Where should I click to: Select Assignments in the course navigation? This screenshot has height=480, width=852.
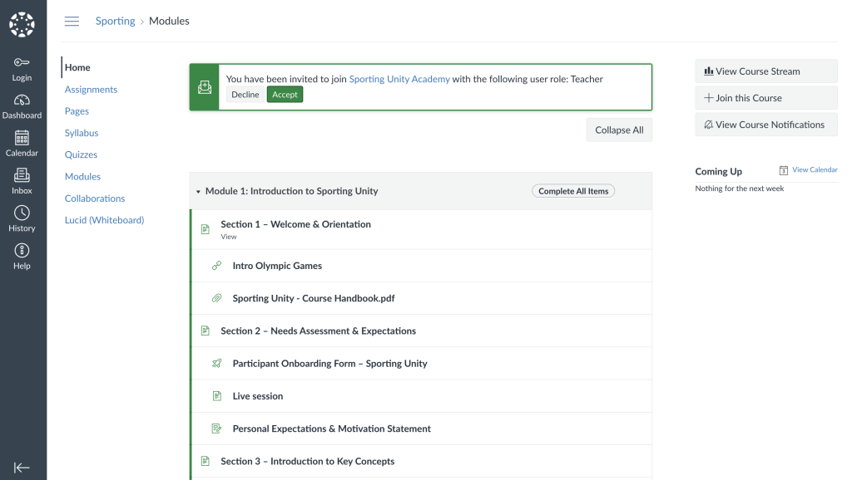click(91, 90)
